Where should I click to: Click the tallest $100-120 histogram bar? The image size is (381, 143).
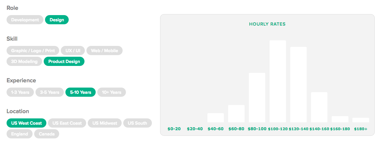(278, 81)
